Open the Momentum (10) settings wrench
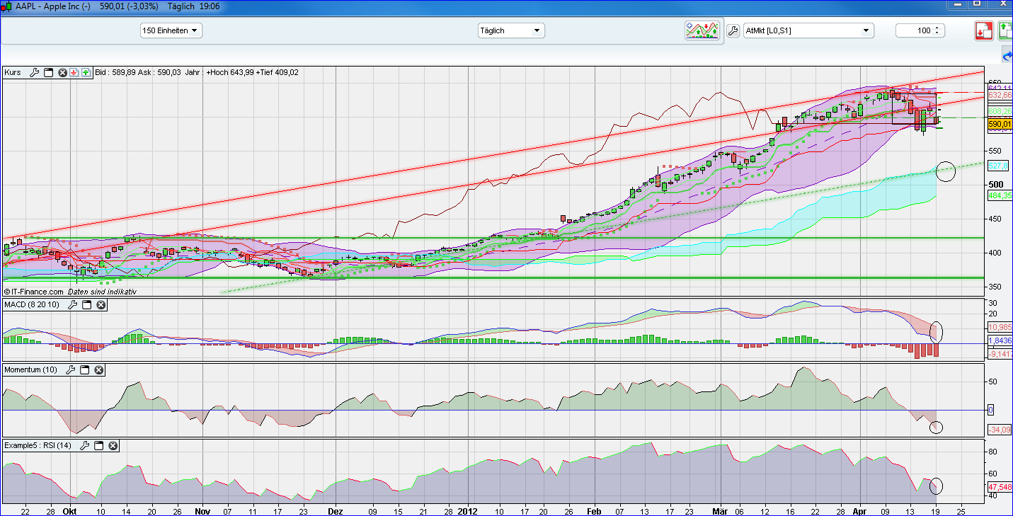Screen dimensions: 1013x516 click(70, 369)
